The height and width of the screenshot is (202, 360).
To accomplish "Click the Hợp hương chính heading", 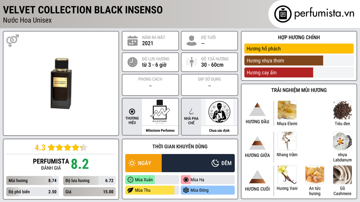I will (x=299, y=37).
